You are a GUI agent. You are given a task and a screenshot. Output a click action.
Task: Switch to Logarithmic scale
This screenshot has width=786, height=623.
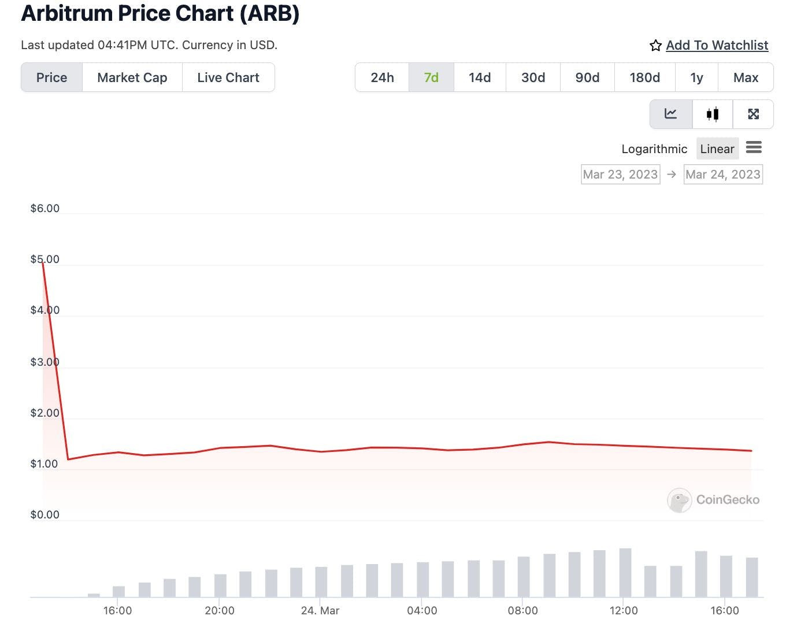coord(654,149)
